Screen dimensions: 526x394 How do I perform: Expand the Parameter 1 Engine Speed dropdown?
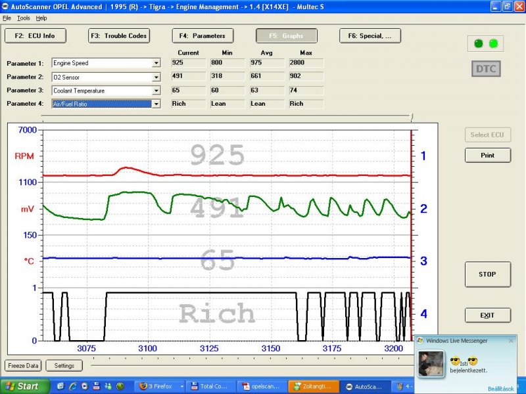point(156,63)
